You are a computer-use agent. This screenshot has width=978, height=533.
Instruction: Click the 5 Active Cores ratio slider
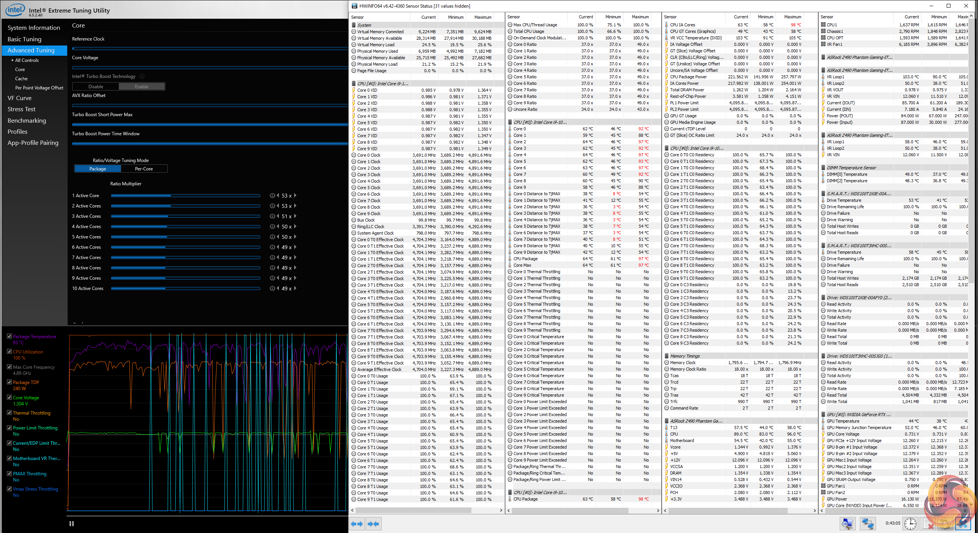click(185, 237)
